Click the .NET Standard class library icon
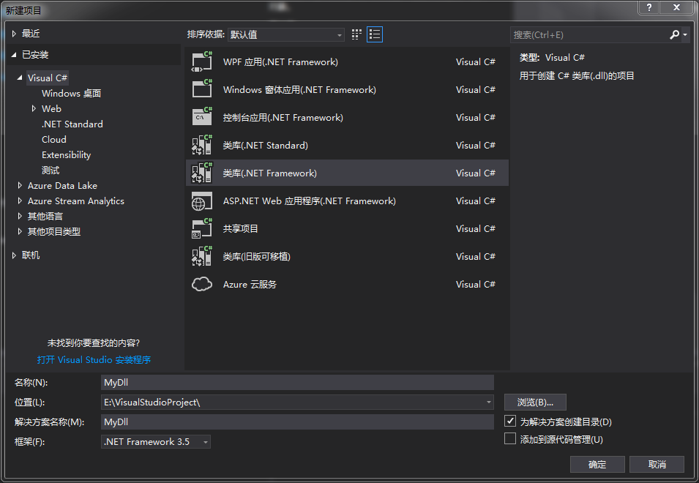Image resolution: width=699 pixels, height=483 pixels. tap(202, 145)
